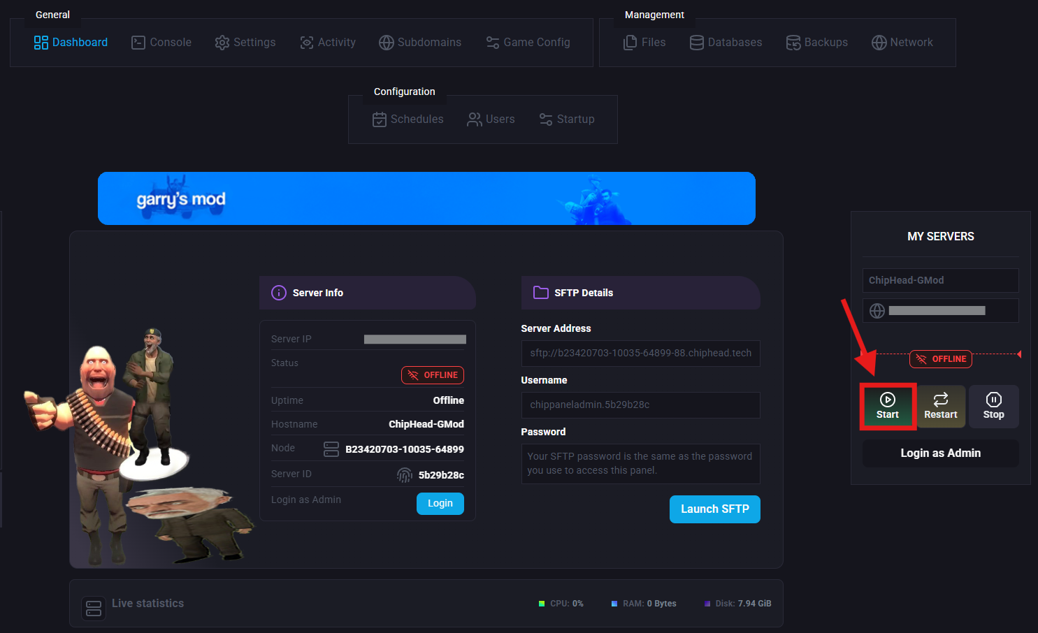Click the CPU: 0% statistic

click(561, 604)
